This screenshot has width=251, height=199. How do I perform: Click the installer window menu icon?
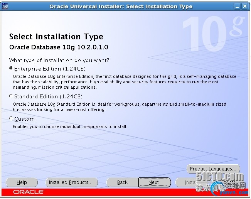point(5,6)
